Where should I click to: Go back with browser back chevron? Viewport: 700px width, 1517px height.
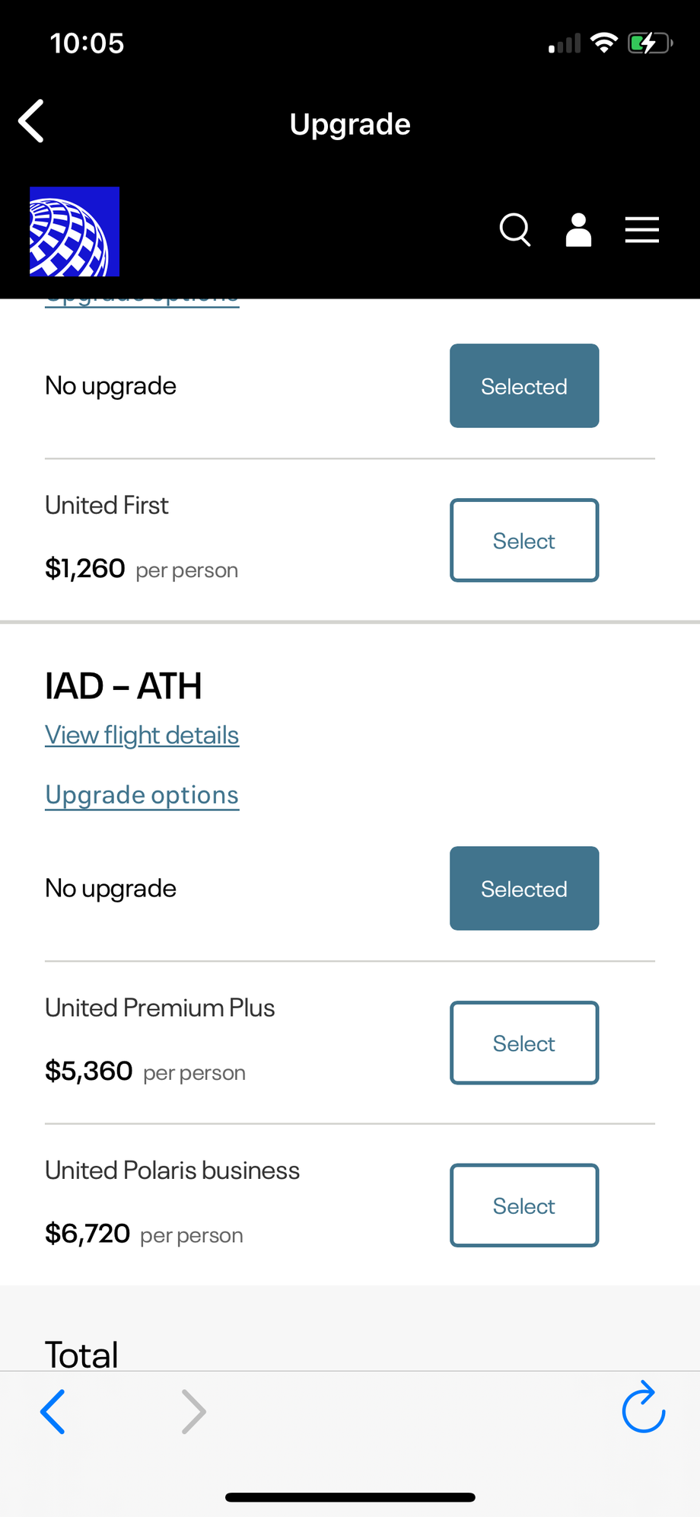coord(52,1411)
